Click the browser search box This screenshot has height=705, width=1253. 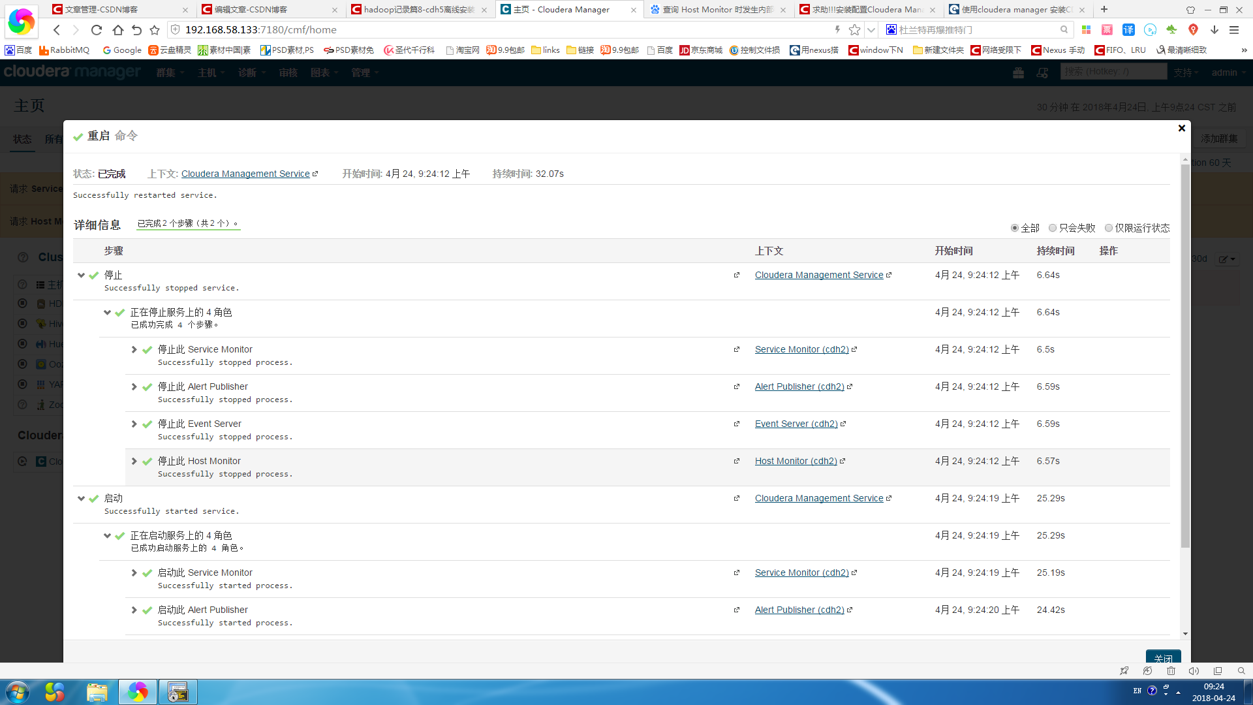click(976, 30)
